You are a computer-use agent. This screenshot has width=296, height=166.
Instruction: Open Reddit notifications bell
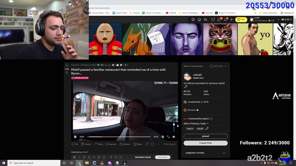pyautogui.click(x=225, y=19)
